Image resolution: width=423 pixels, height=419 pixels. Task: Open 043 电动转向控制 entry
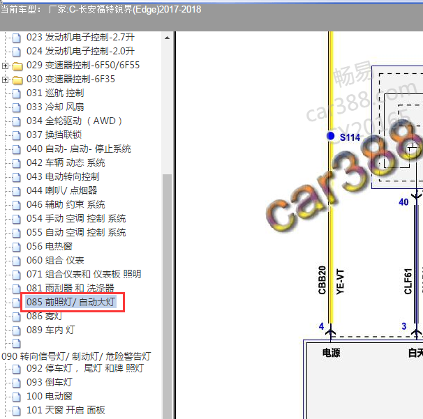click(63, 177)
